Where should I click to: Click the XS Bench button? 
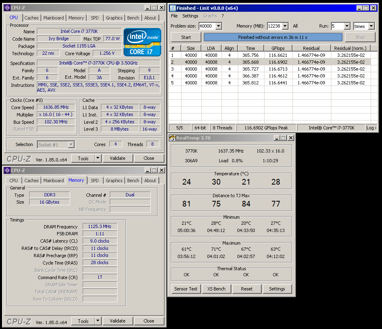coord(216,289)
